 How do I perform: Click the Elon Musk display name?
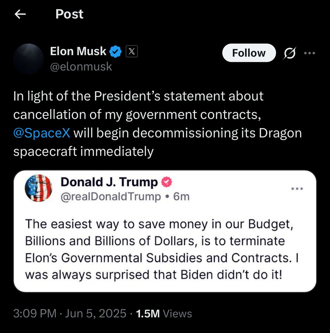point(78,51)
